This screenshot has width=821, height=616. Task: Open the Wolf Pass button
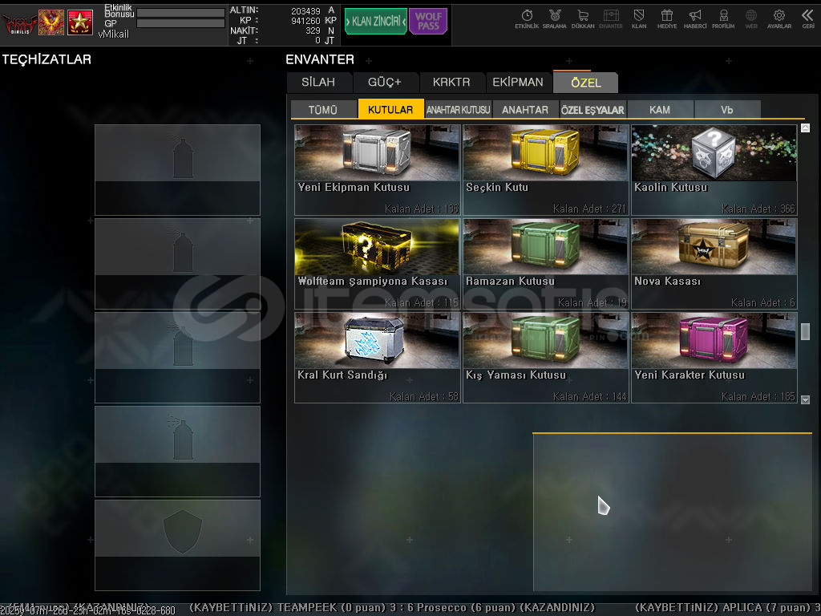click(x=428, y=22)
